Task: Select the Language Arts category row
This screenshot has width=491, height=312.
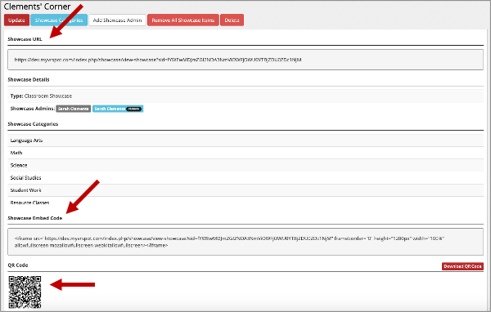Action: click(245, 140)
